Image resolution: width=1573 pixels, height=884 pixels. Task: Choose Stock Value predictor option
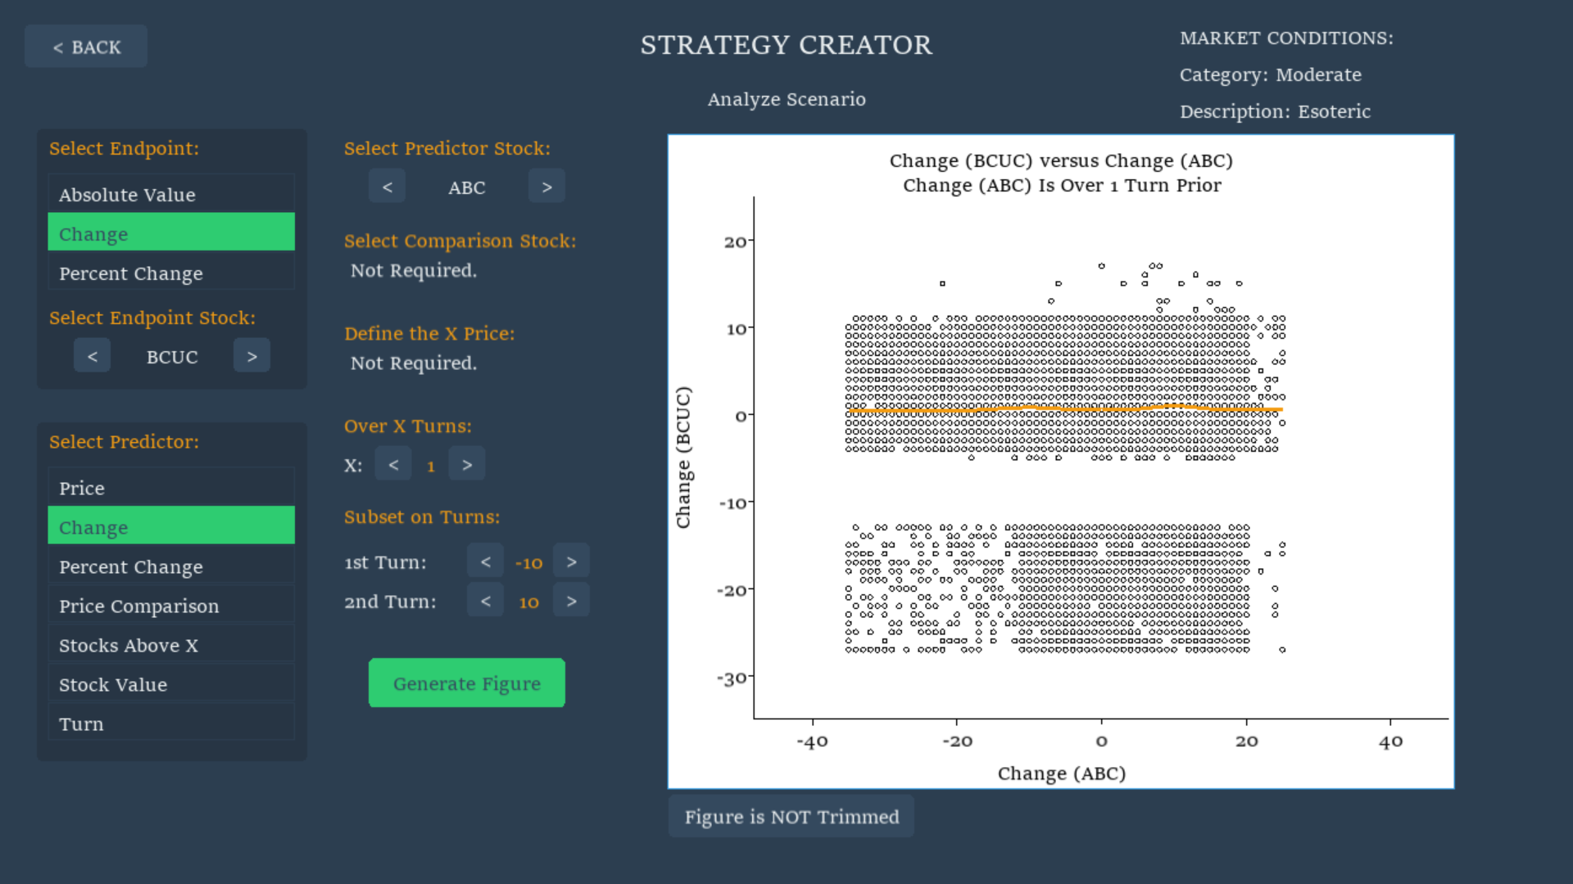click(x=171, y=683)
